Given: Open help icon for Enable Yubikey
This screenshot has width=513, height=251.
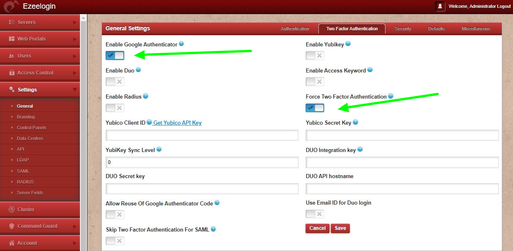Looking at the screenshot, I should click(x=348, y=44).
